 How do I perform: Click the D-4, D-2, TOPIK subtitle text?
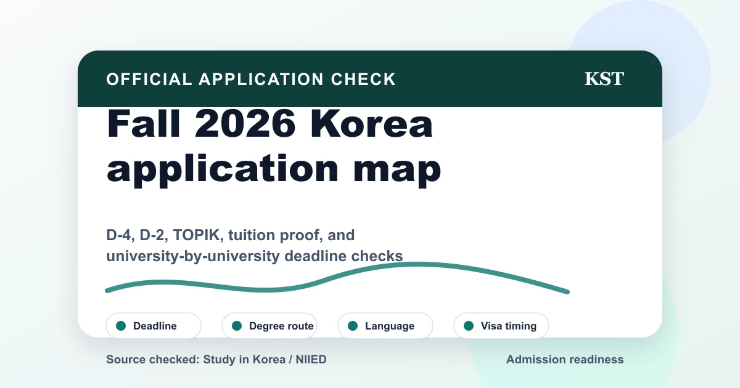255,245
